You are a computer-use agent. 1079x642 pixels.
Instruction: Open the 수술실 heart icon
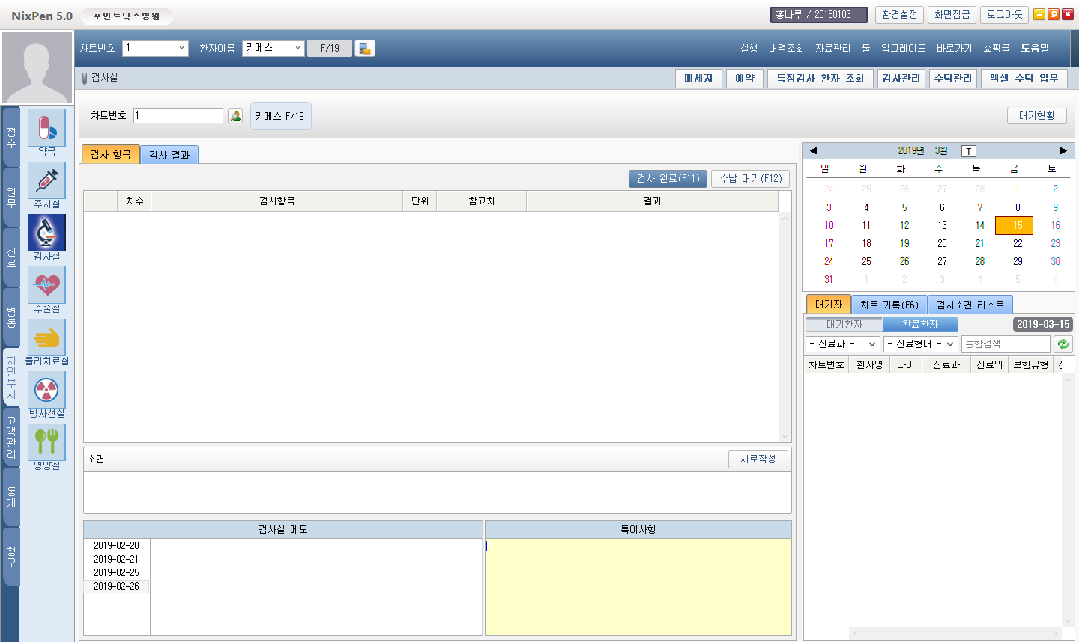(46, 285)
